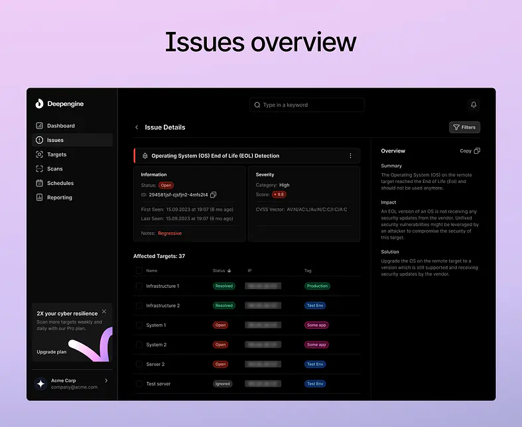Click the Schedules calendar icon
522x427 pixels.
pyautogui.click(x=39, y=183)
